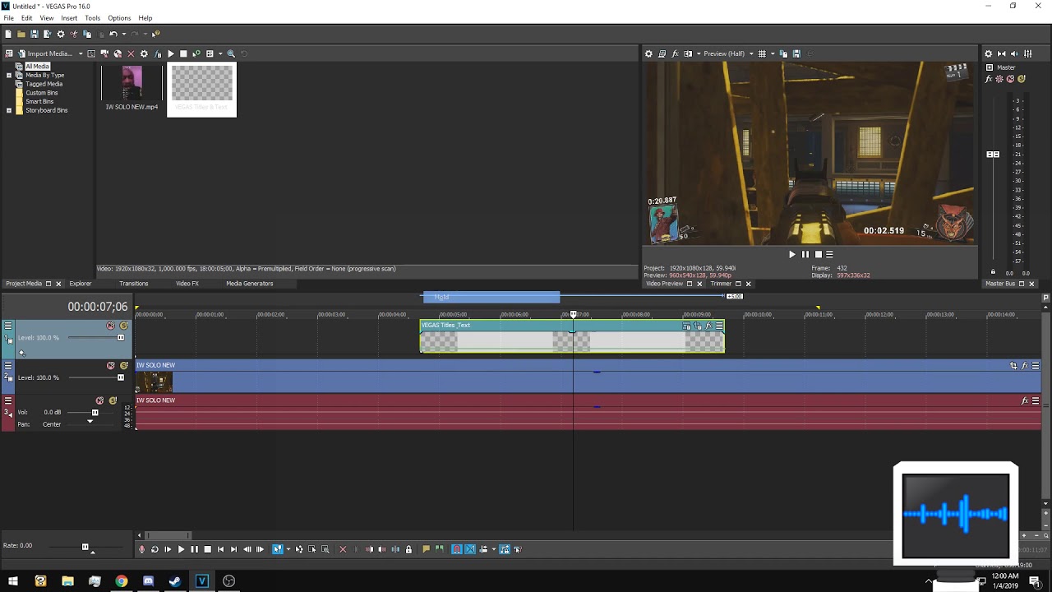Remove selected media with red X icon
The image size is (1052, 592).
[x=131, y=53]
